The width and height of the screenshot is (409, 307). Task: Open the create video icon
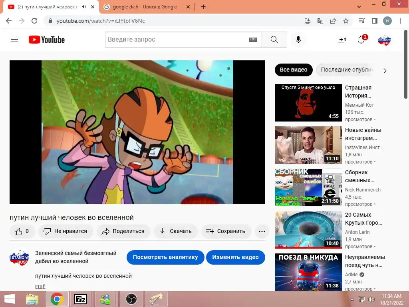342,40
